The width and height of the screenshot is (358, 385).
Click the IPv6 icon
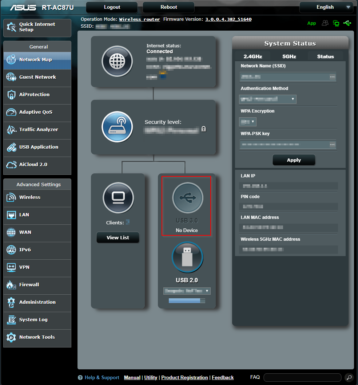(x=11, y=250)
